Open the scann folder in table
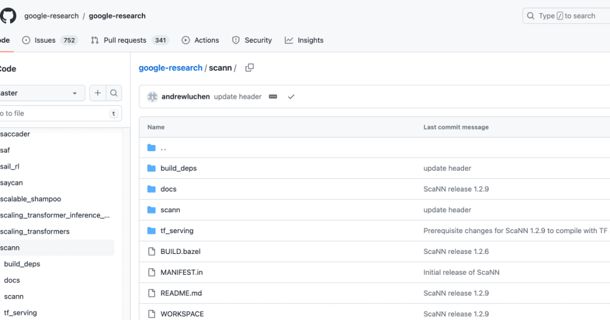 coord(170,210)
